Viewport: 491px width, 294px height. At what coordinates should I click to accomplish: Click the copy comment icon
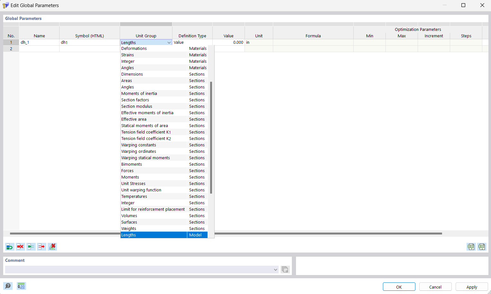coord(285,270)
